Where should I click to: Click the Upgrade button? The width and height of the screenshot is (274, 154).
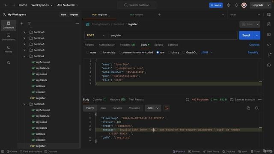tap(258, 5)
